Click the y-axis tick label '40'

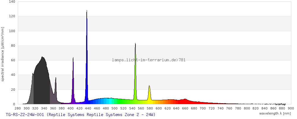coord(13,75)
